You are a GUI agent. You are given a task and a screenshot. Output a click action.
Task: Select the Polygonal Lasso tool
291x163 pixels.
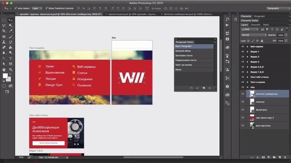(x=4, y=25)
